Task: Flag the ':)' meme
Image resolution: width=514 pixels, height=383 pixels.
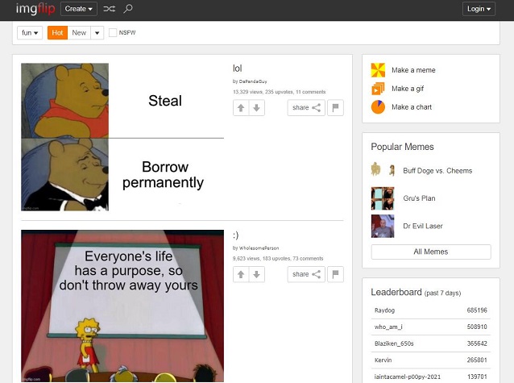Action: click(335, 274)
